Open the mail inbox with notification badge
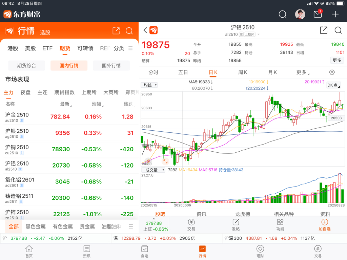 (x=318, y=14)
